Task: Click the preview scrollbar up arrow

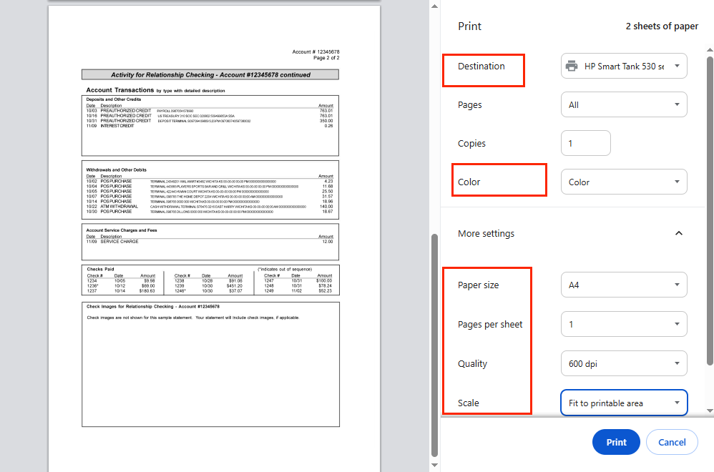Action: point(434,6)
